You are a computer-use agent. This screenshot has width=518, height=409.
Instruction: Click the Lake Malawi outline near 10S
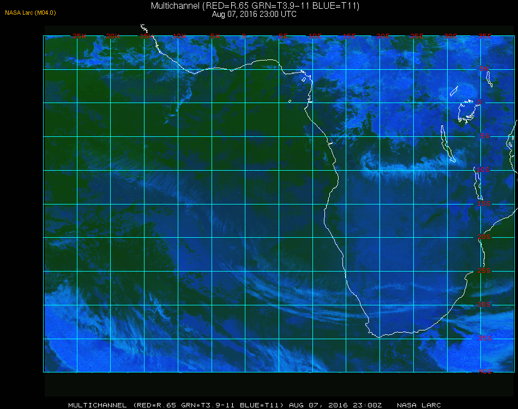[478, 184]
